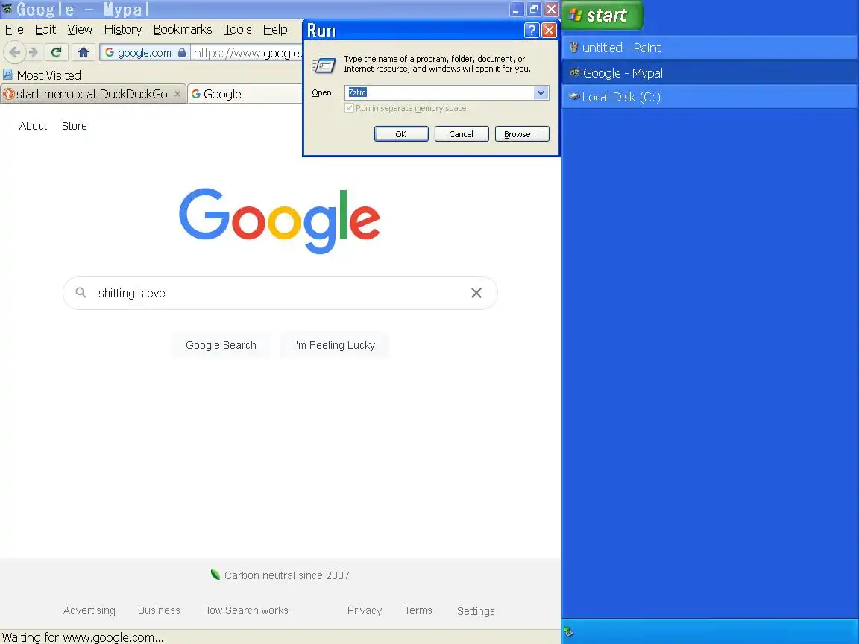Click the Google search input field
Screen dimensions: 859x644
click(280, 293)
